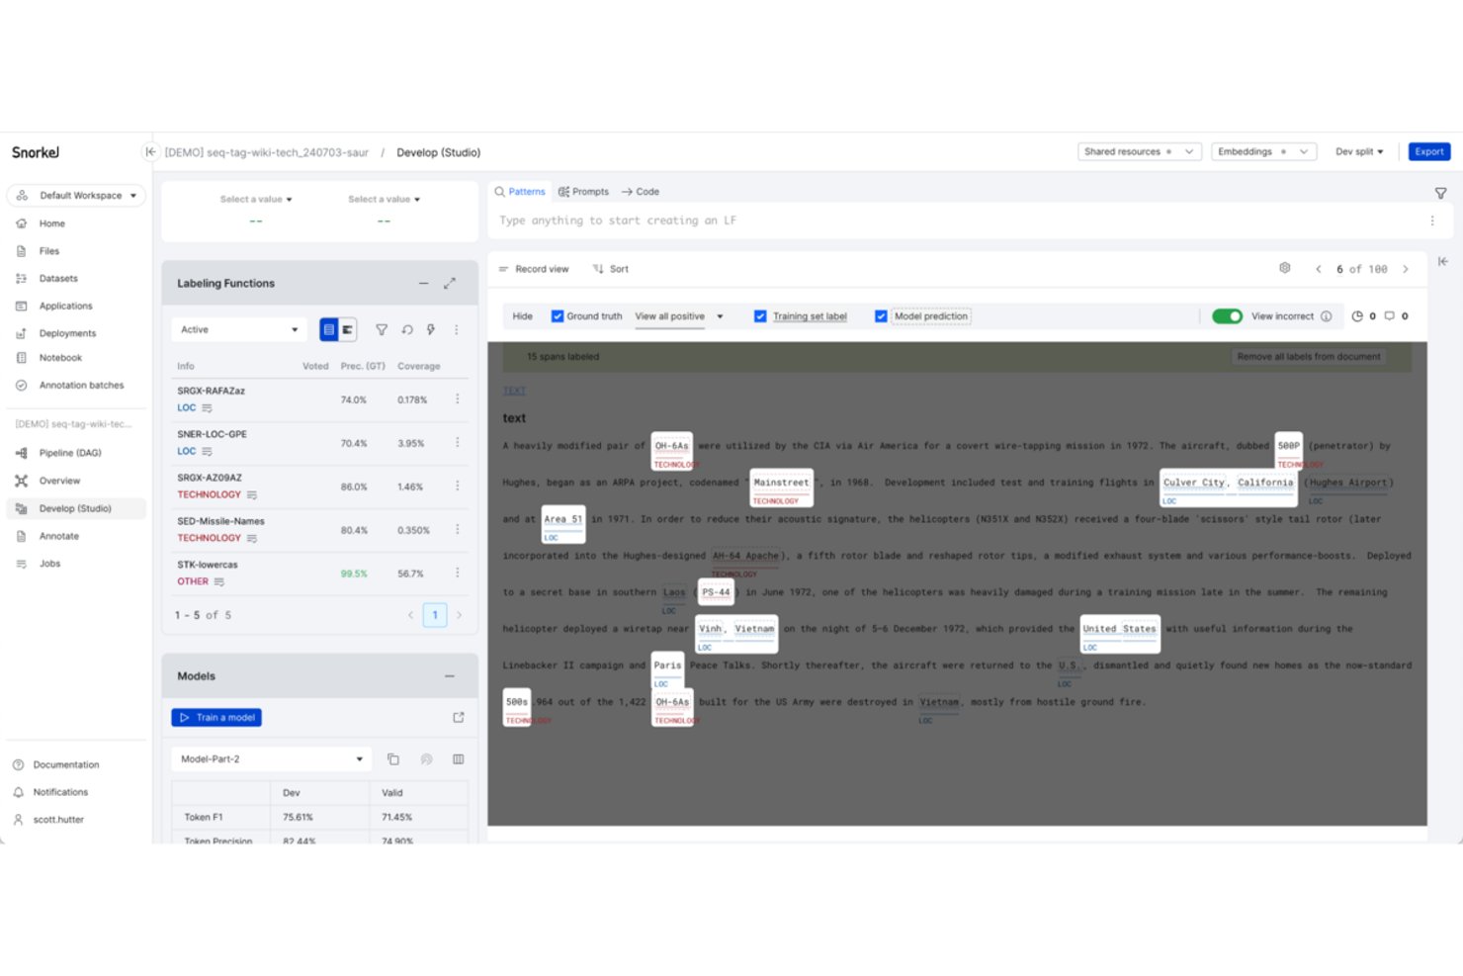Open the Sort control
The height and width of the screenshot is (976, 1463).
[611, 269]
